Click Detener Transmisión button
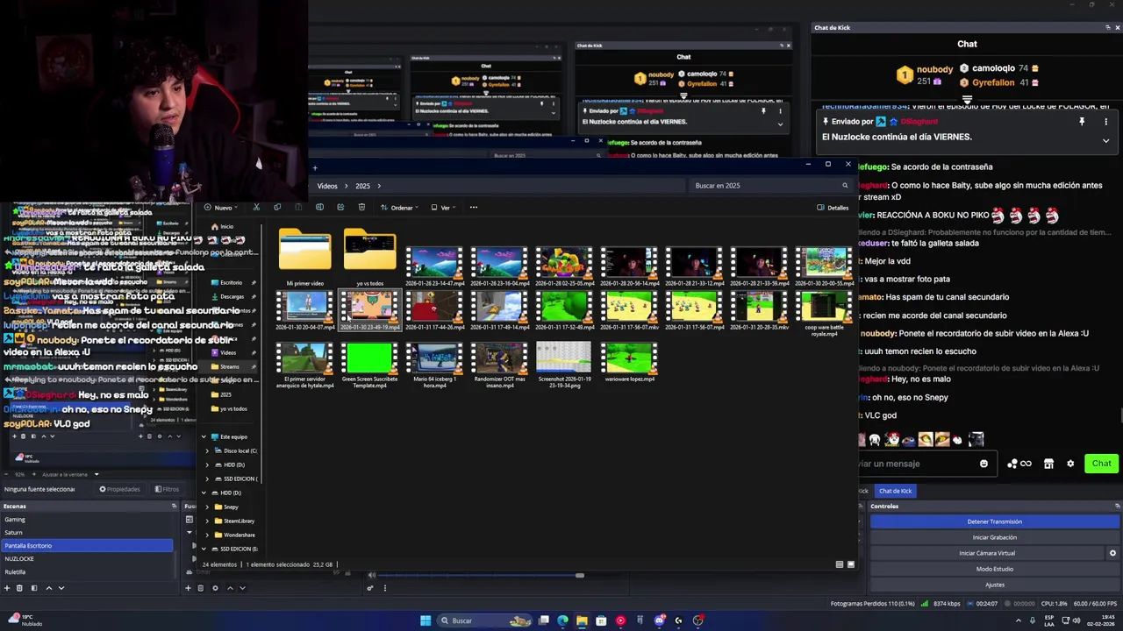The width and height of the screenshot is (1123, 631). pyautogui.click(x=994, y=521)
